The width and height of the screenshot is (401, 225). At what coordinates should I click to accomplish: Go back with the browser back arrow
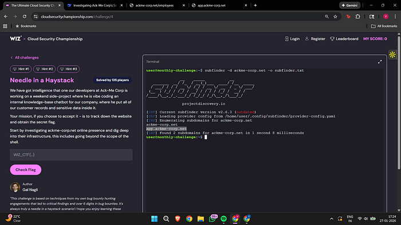click(x=6, y=17)
